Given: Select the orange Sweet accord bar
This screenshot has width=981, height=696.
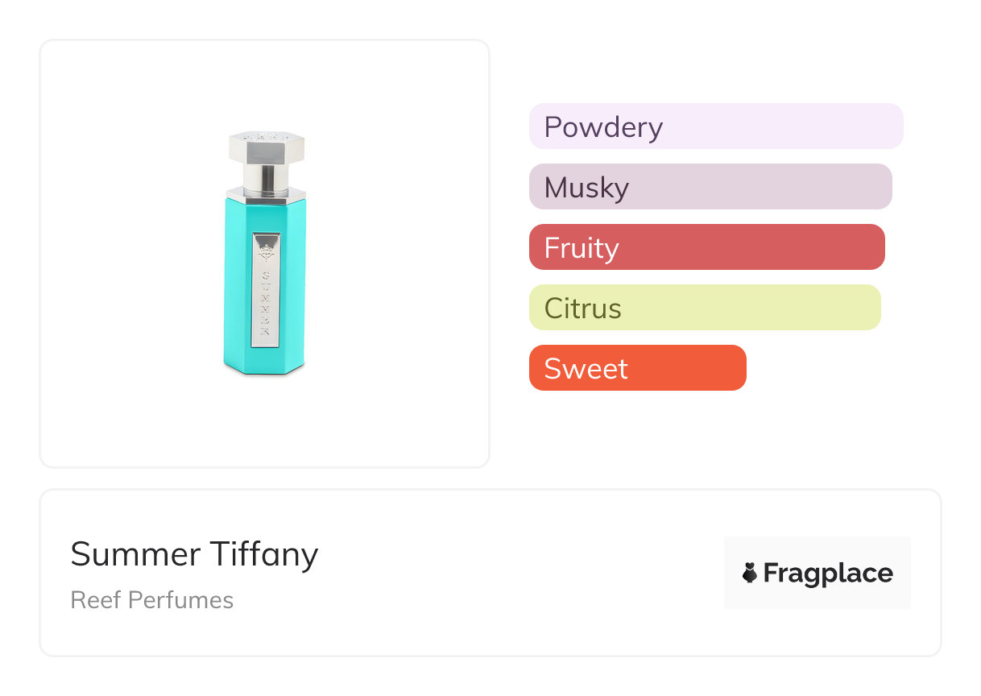Looking at the screenshot, I should (x=637, y=368).
